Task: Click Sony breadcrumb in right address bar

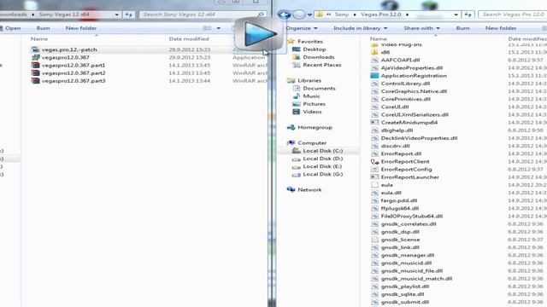Action: (x=342, y=14)
